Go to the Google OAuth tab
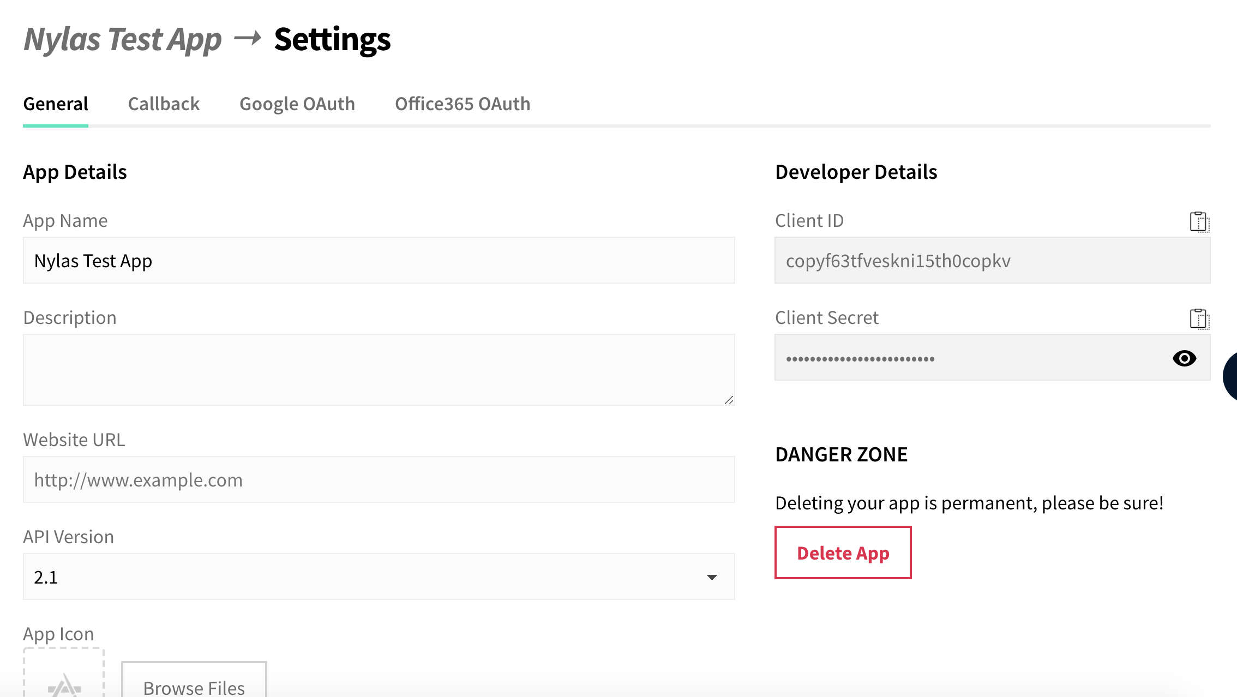This screenshot has height=697, width=1237. pyautogui.click(x=297, y=104)
